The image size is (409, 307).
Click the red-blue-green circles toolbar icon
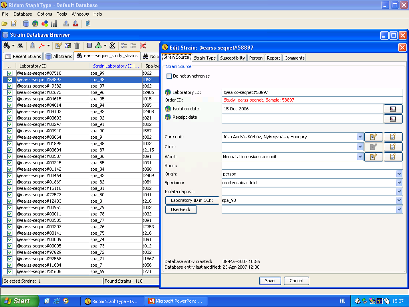coord(45,24)
